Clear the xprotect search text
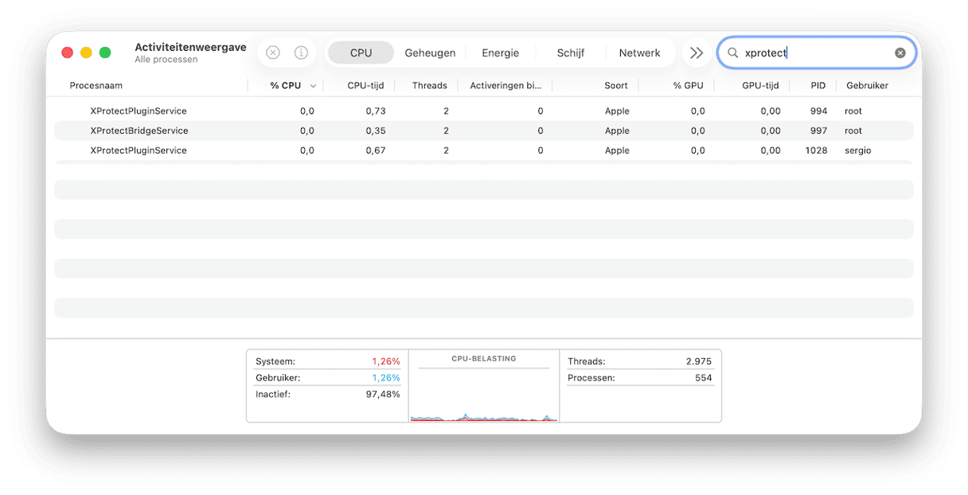The image size is (968, 495). coord(900,53)
